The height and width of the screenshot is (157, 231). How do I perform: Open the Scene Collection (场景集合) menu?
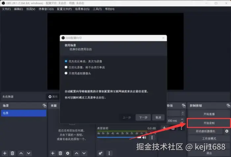pos(82,9)
